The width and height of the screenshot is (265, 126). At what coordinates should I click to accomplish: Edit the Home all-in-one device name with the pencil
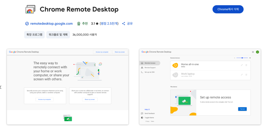242,65
